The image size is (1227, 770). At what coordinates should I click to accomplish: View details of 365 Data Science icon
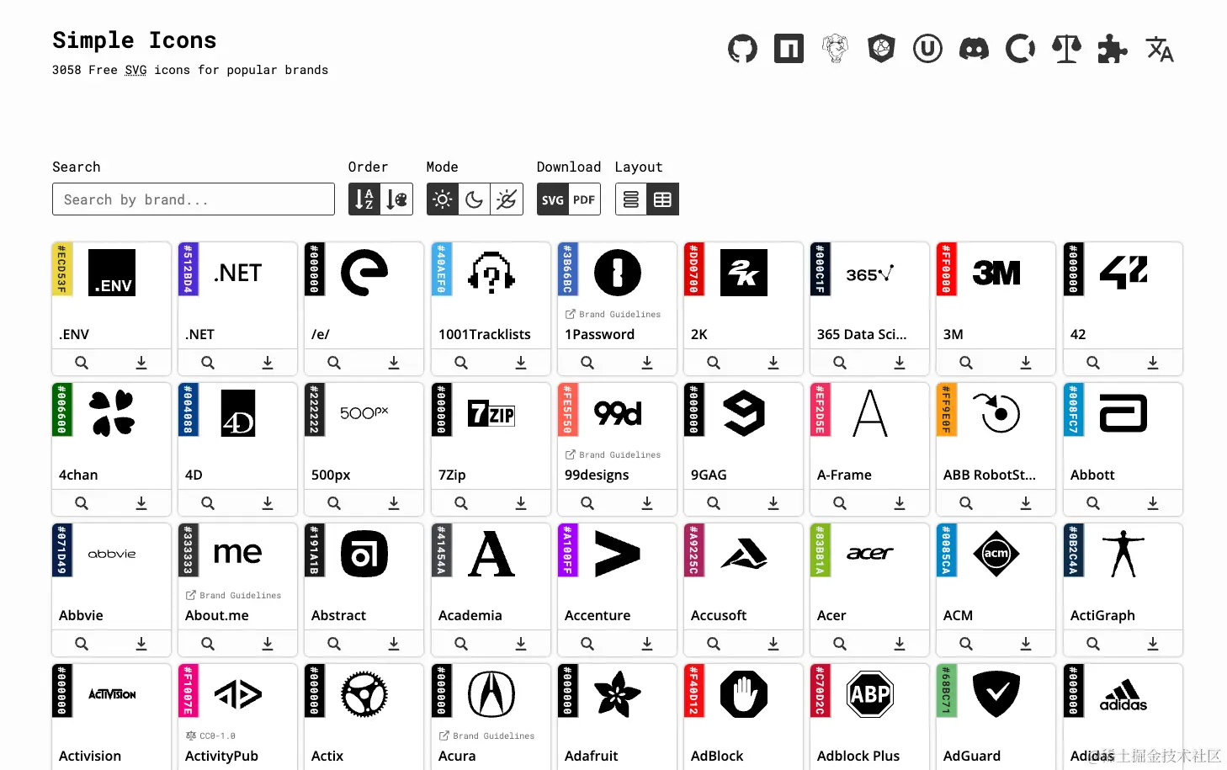coord(840,363)
